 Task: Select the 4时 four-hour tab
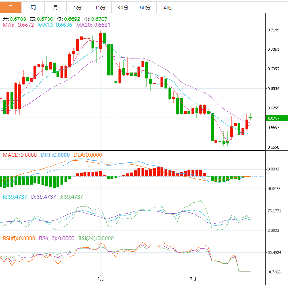coord(168,7)
